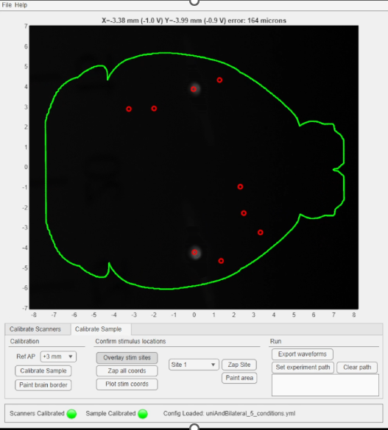
Task: Open the File menu
Action: (x=7, y=5)
